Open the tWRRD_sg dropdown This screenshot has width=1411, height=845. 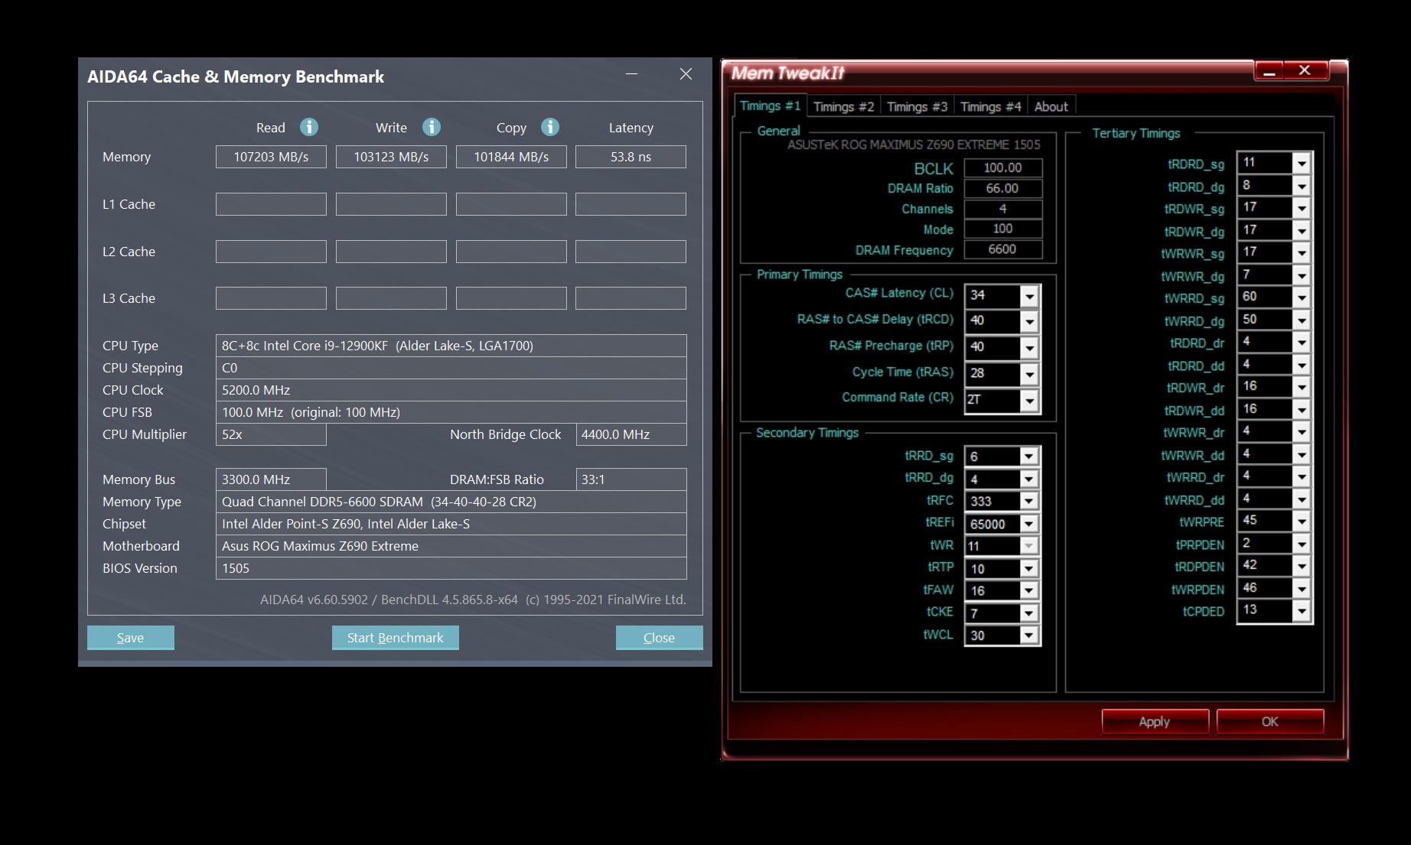(1302, 297)
